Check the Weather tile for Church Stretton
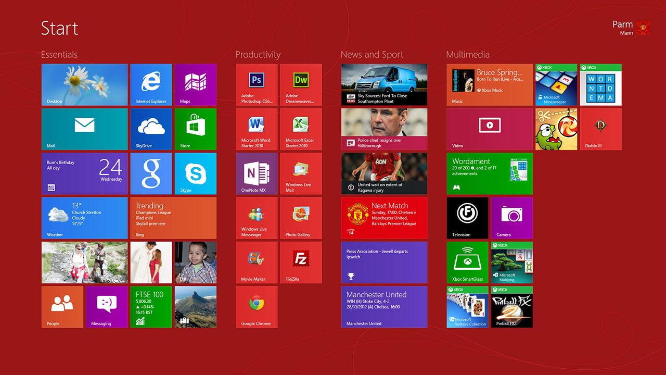This screenshot has width=666, height=375. point(84,218)
